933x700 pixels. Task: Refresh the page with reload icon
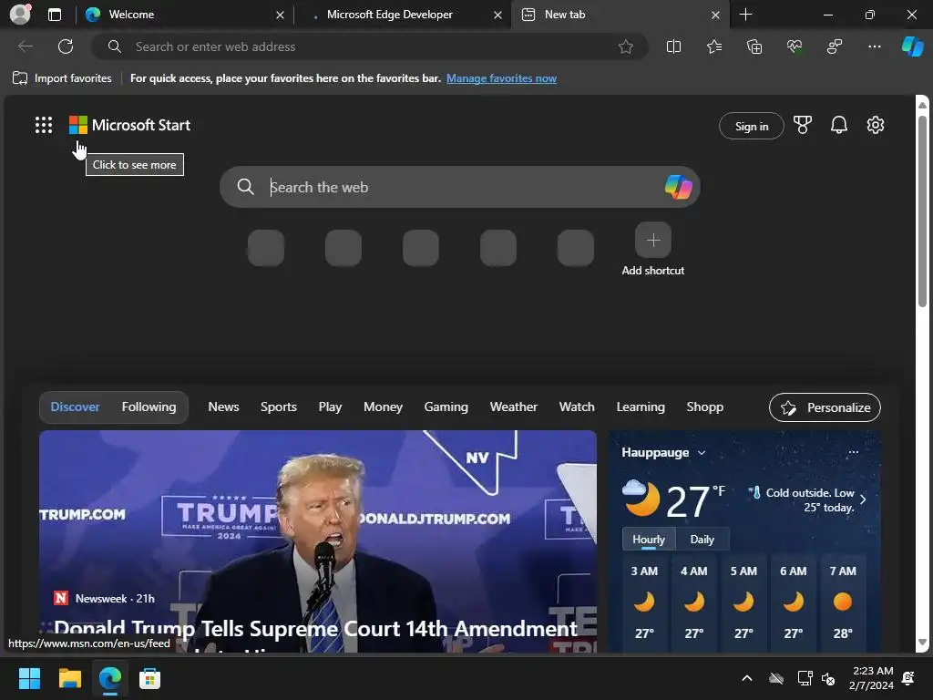point(66,46)
